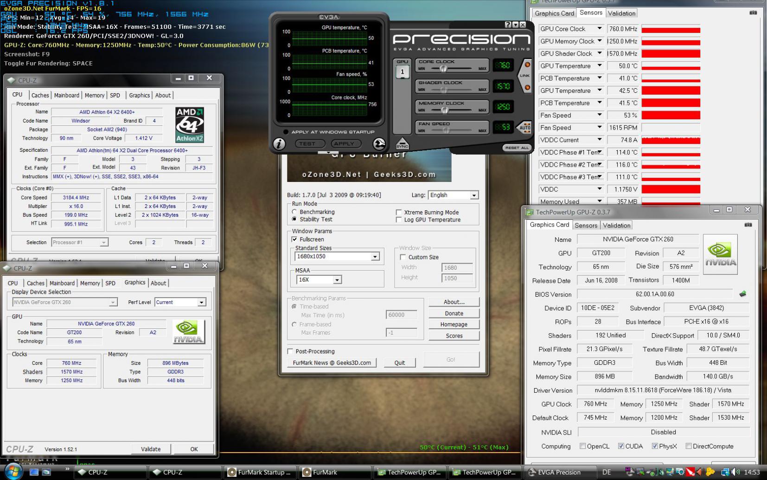Click the Show Desktop quick launch icon
767x480 pixels.
34,472
